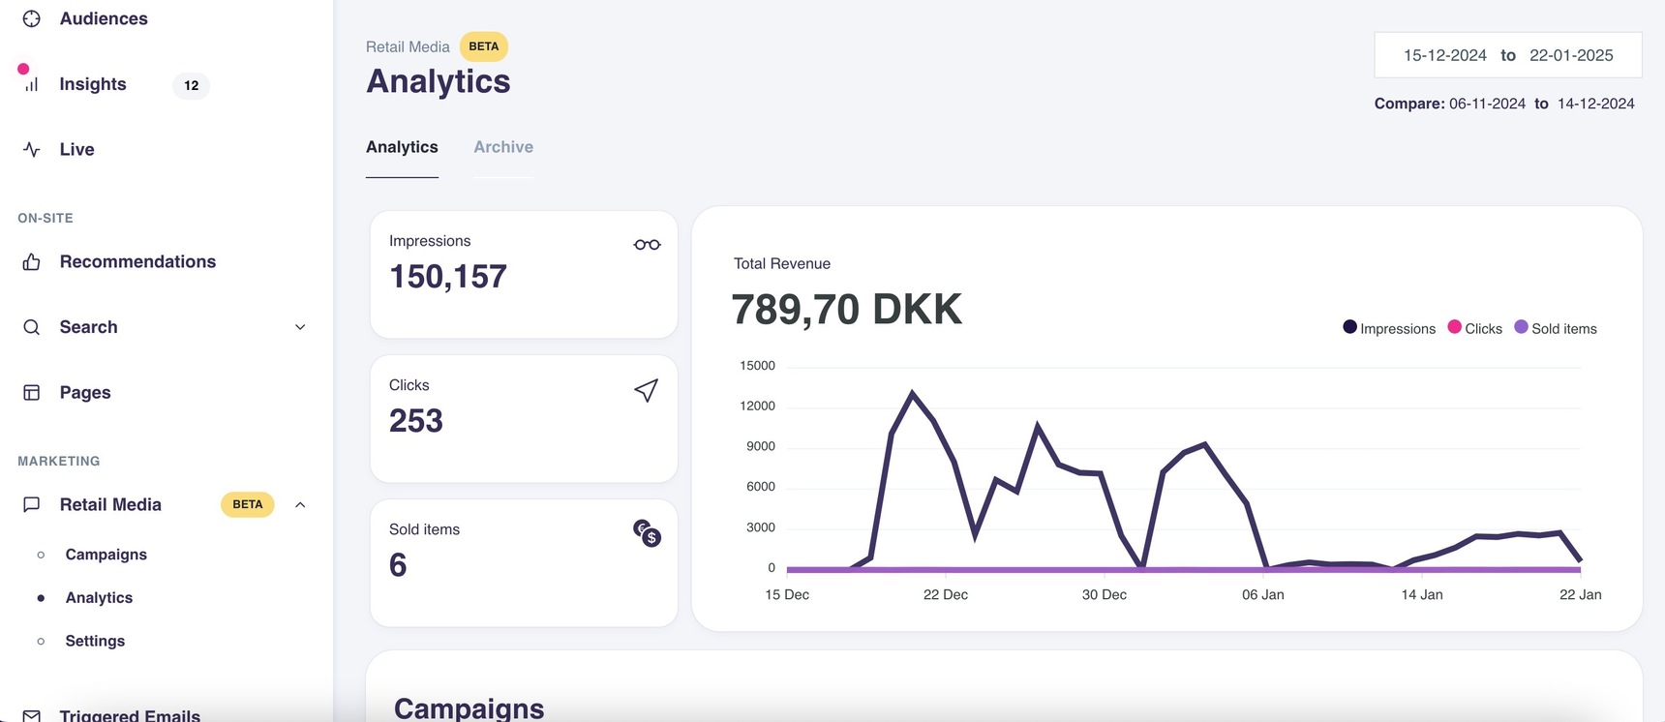Image resolution: width=1665 pixels, height=722 pixels.
Task: Click the Retail Media chat bubble icon
Action: pos(31,504)
